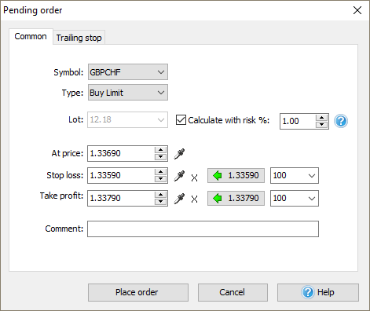Increase risk percent with up arrow
370x311 pixels.
coord(321,118)
